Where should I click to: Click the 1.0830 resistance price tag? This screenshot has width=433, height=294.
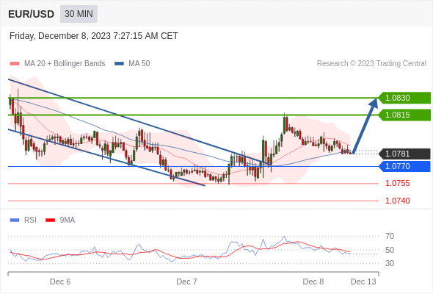click(404, 98)
